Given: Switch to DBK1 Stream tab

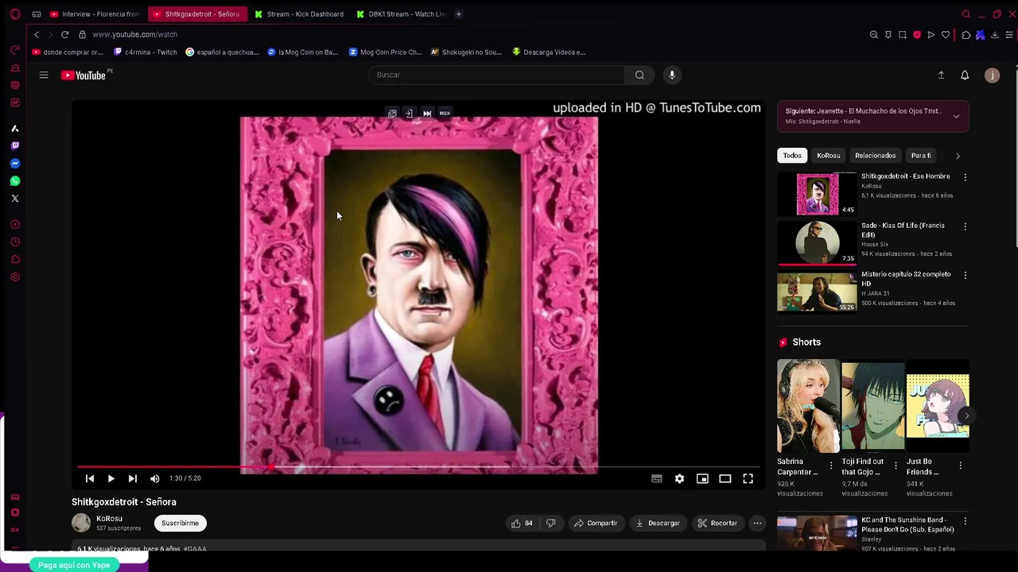Looking at the screenshot, I should pyautogui.click(x=402, y=14).
